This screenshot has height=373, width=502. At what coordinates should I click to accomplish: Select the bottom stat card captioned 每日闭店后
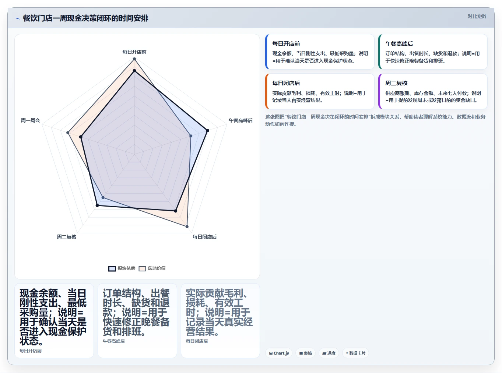[220, 321]
